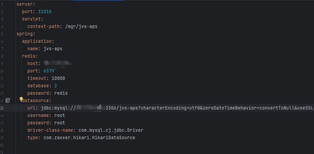Viewport: 314px width, 154px height.
Task: Click the Redis port value 6379
Action: [49, 71]
